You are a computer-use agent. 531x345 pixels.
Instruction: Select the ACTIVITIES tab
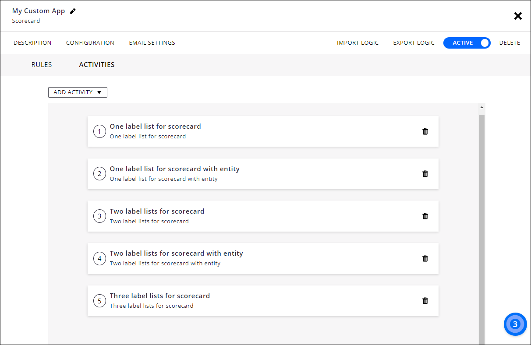coord(97,65)
